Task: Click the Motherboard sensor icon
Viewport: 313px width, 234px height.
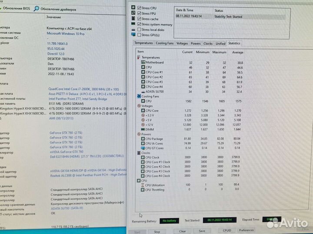Action: tap(143, 62)
